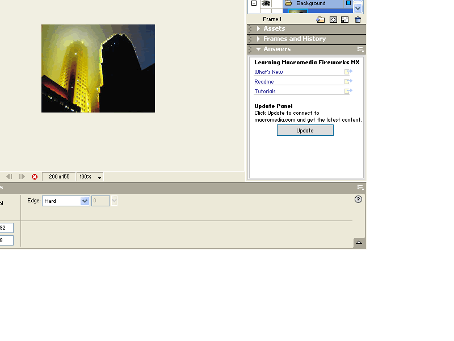Select the bitmap thumbnail in layers list
454x341 pixels.
tap(297, 11)
